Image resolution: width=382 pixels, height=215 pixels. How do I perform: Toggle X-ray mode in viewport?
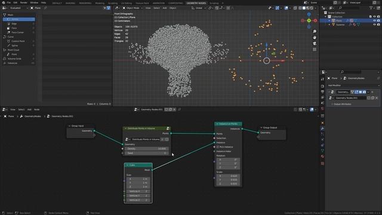tap(295, 8)
